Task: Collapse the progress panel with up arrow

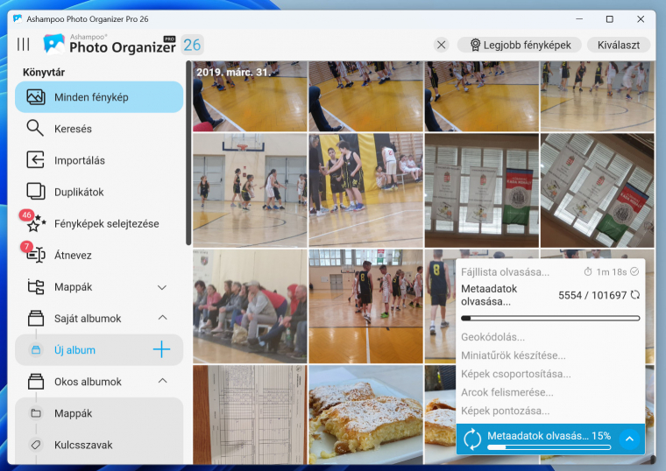Action: [x=628, y=439]
